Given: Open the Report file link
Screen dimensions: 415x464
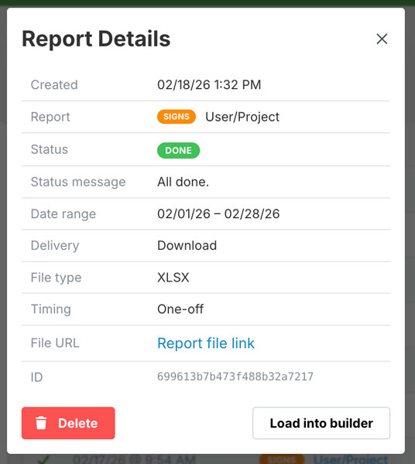Looking at the screenshot, I should point(206,343).
